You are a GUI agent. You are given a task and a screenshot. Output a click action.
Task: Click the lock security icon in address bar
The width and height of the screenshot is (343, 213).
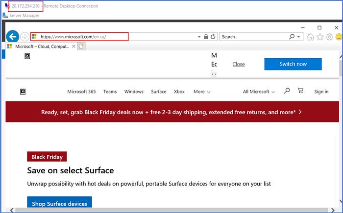(x=206, y=37)
